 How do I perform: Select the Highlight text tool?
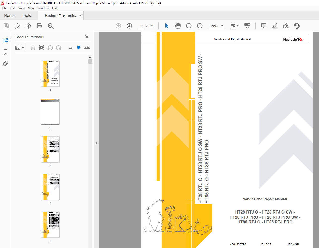pyautogui.click(x=275, y=26)
